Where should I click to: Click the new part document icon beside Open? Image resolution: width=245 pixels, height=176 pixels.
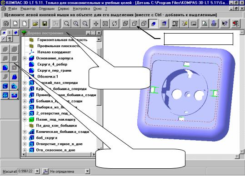pos(25,24)
